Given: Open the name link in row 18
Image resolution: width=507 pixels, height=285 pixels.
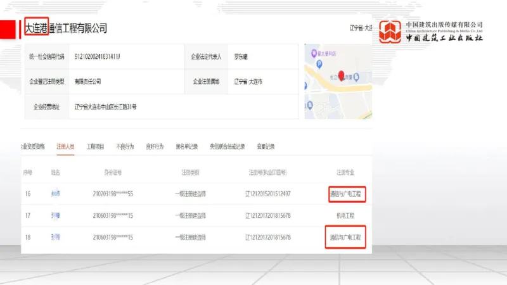Looking at the screenshot, I should click(56, 237).
